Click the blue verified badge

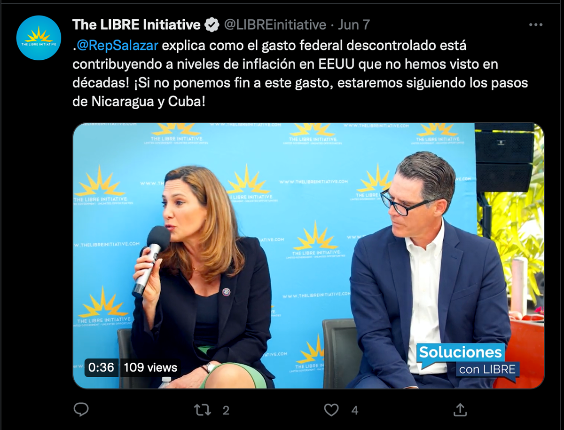pos(212,24)
